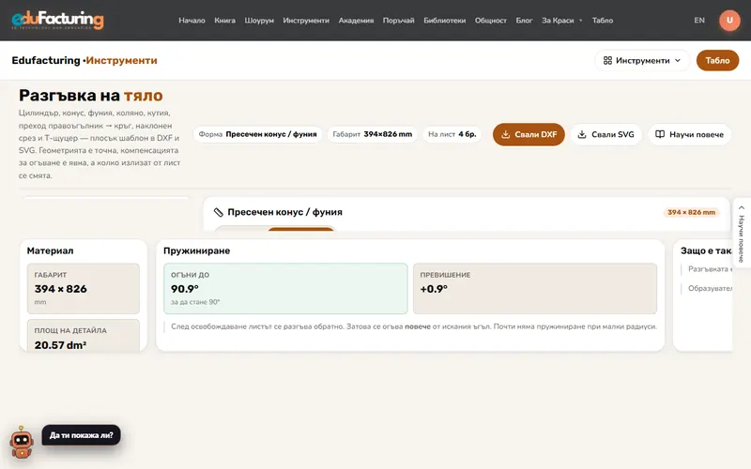The width and height of the screenshot is (751, 469).
Task: Click the 394 × 826 mm badge
Action: point(691,212)
